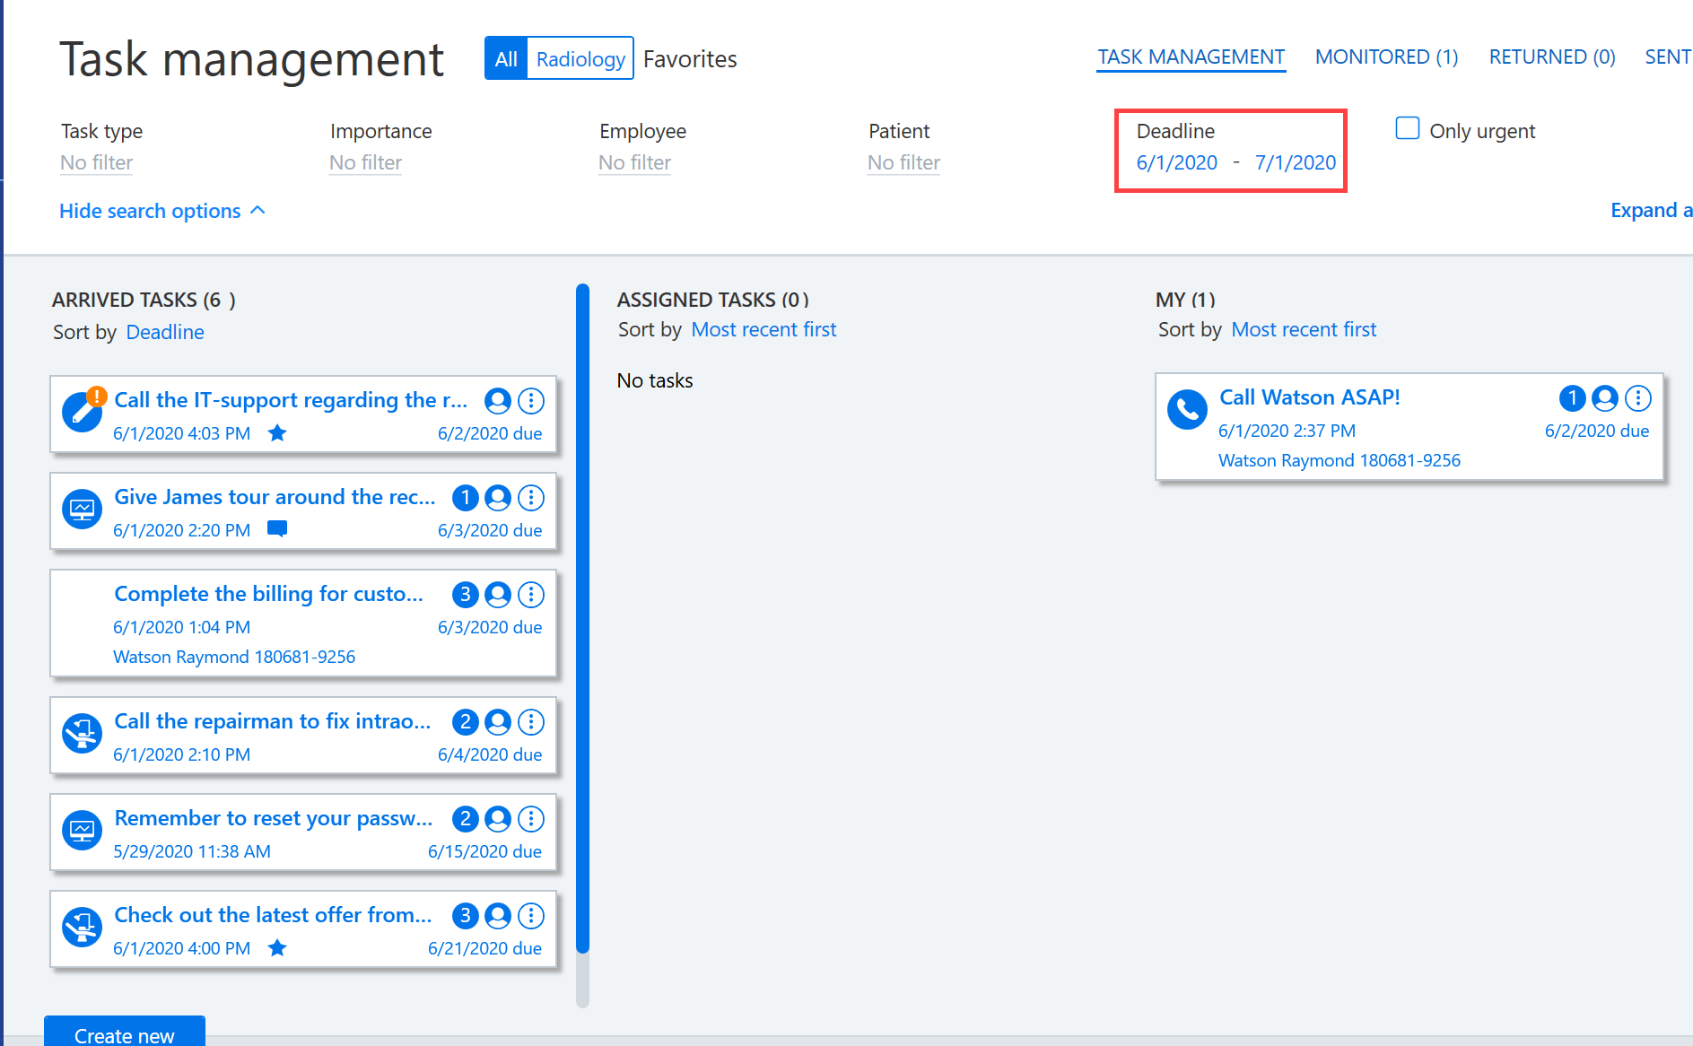Click assignee icon on billing task
Image resolution: width=1693 pixels, height=1046 pixels.
point(498,595)
